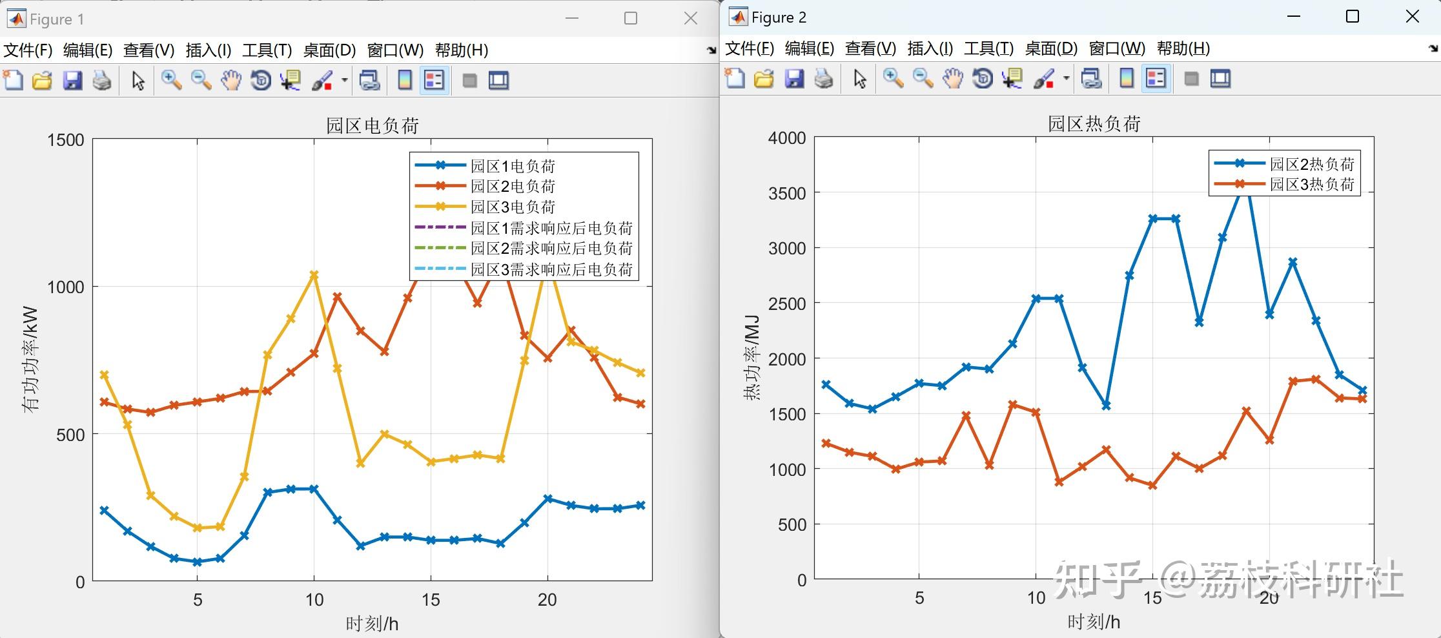
Task: Toggle the Brush data selection tool in Figure 1
Action: [321, 80]
